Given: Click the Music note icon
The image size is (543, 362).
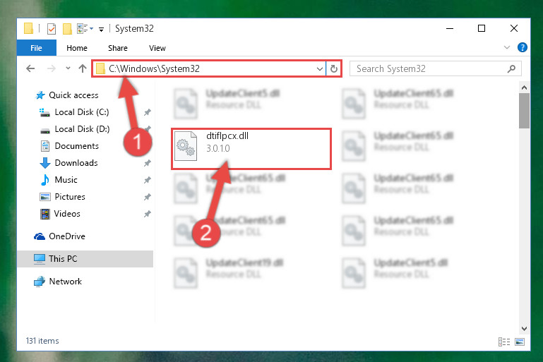Looking at the screenshot, I should pyautogui.click(x=45, y=180).
